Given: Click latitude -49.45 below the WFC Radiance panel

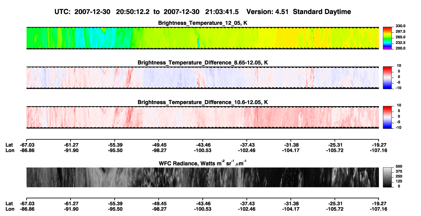Looking at the screenshot, I should coord(159,204).
